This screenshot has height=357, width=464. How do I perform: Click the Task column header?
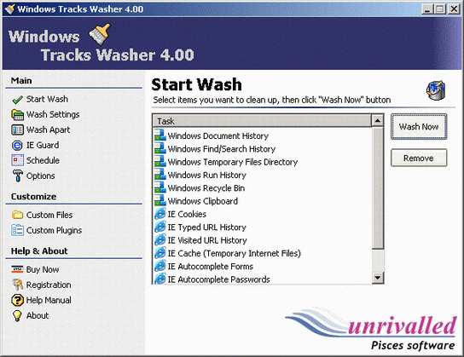pyautogui.click(x=262, y=121)
